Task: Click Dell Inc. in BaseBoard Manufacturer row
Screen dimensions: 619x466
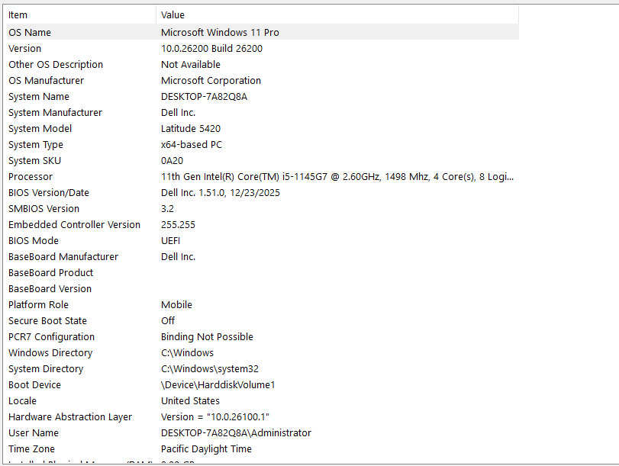Action: [178, 257]
